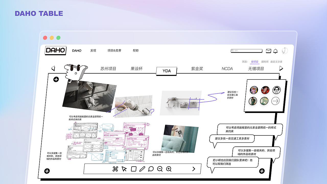
Task: Open the 项目&竞赛 menu
Action: point(114,51)
